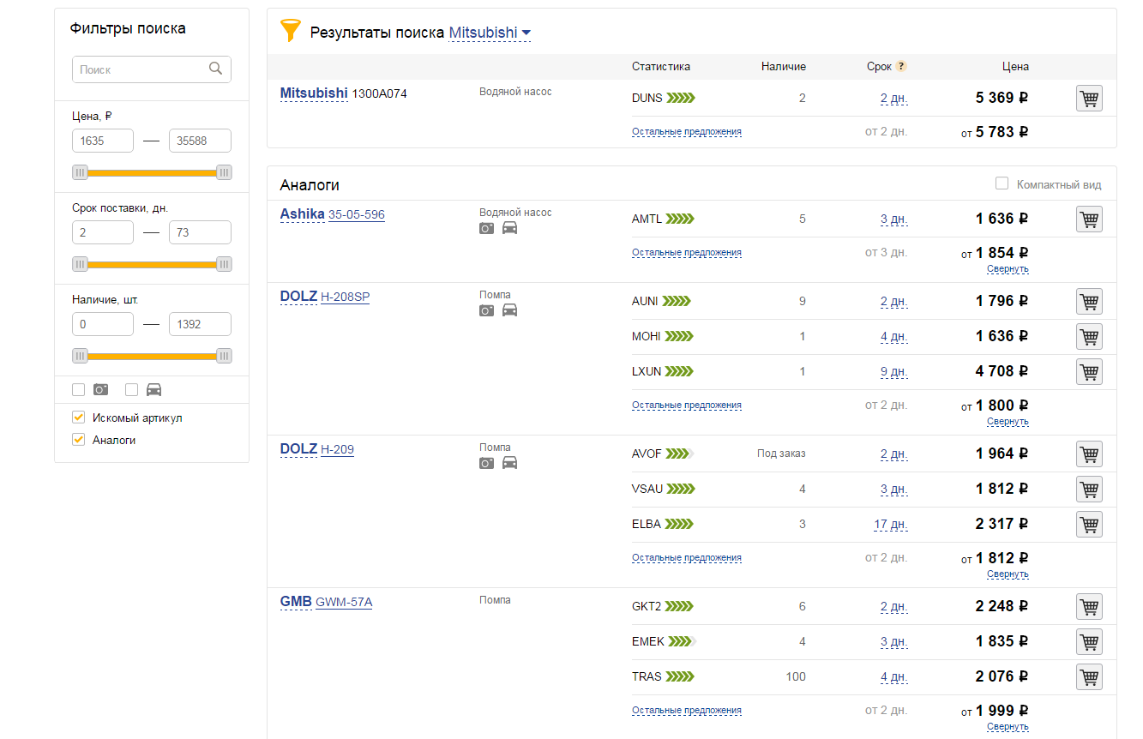Open article link H-209
The height and width of the screenshot is (739, 1143).
337,449
